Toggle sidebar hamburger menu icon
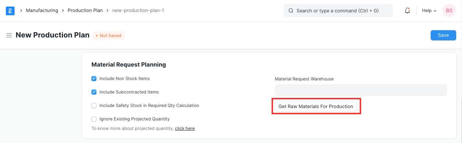 point(9,35)
